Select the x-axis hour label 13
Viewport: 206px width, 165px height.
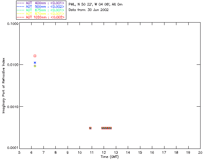click(116, 152)
